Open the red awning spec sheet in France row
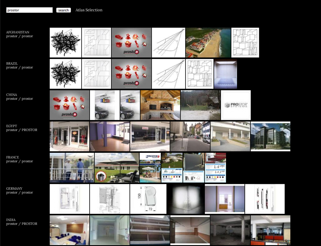The image size is (321, 246). click(215, 168)
